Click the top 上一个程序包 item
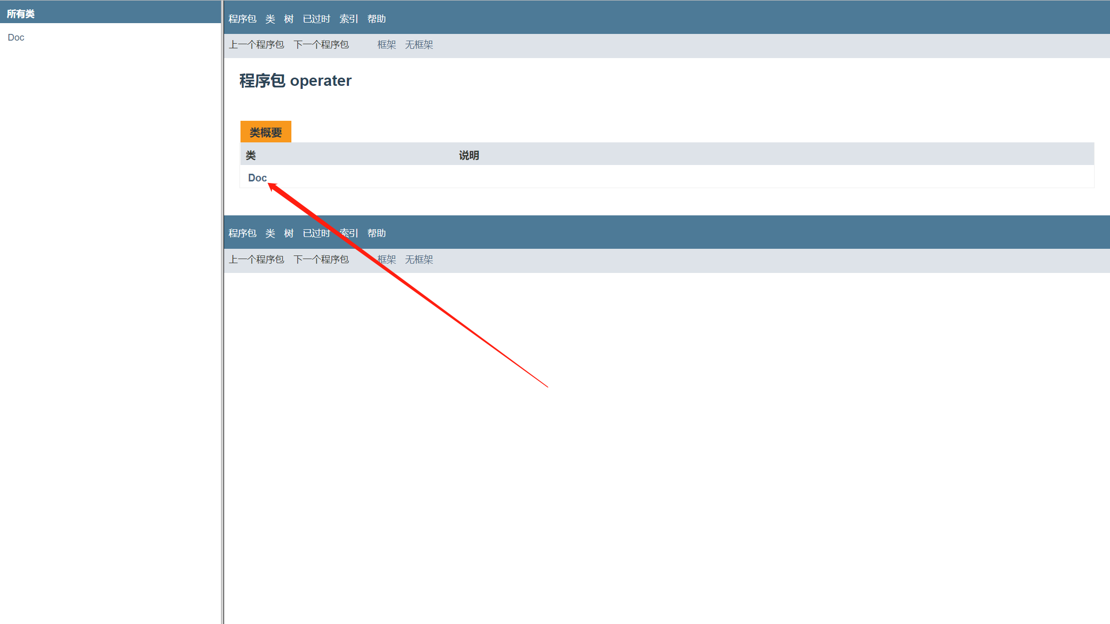 coord(256,45)
